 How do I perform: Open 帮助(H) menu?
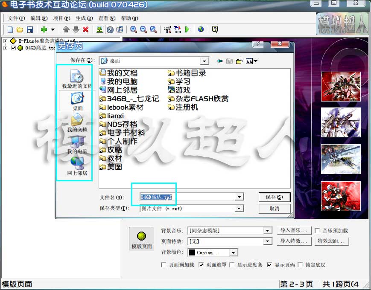point(130,18)
